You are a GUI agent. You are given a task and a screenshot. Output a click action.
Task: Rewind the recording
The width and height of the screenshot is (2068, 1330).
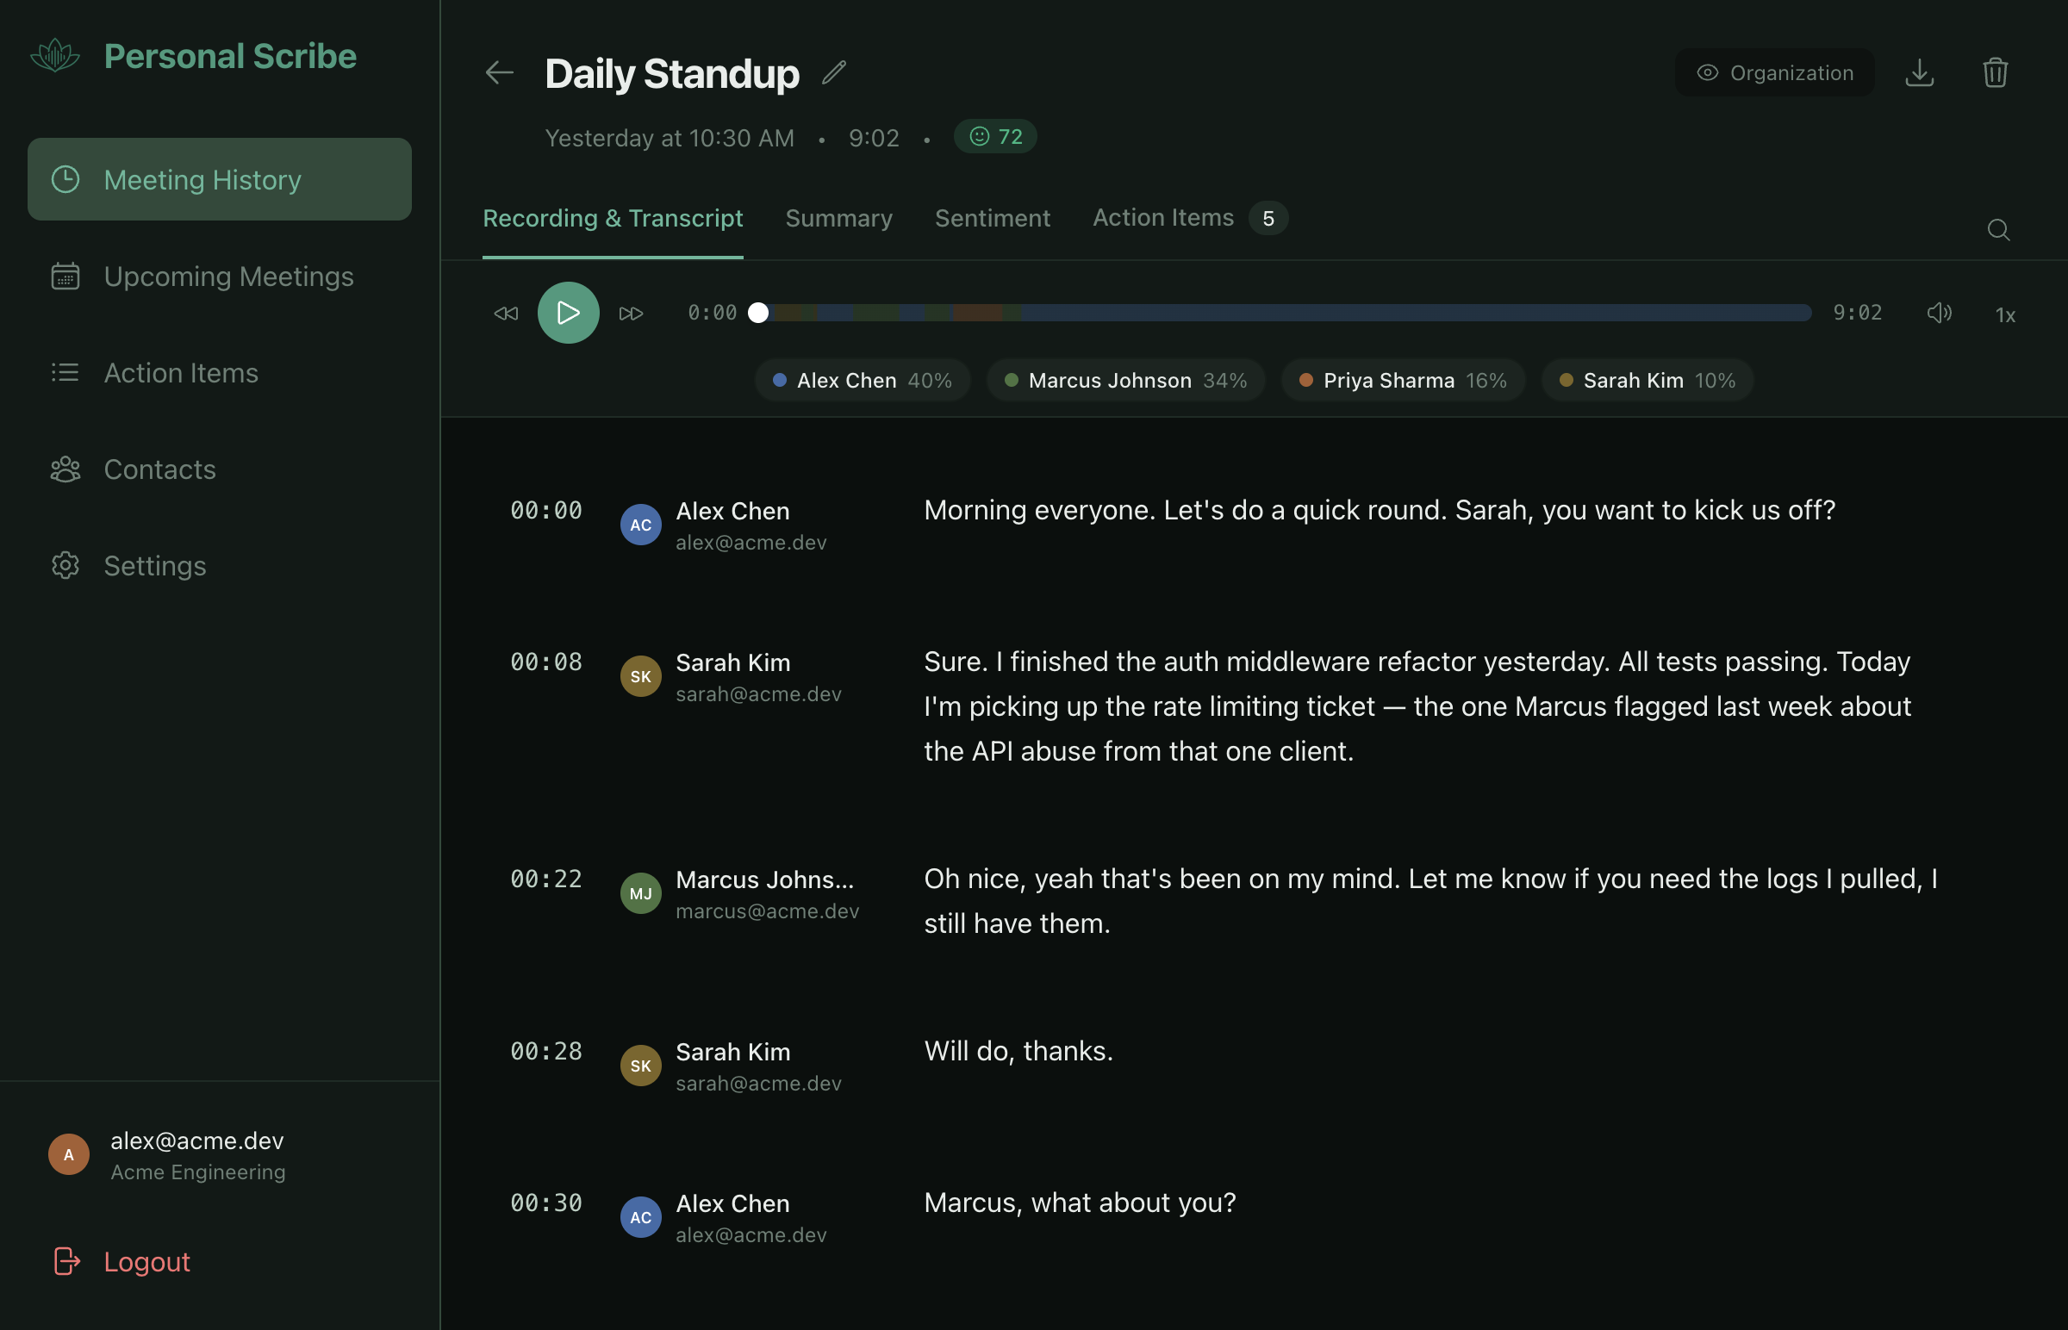[505, 314]
